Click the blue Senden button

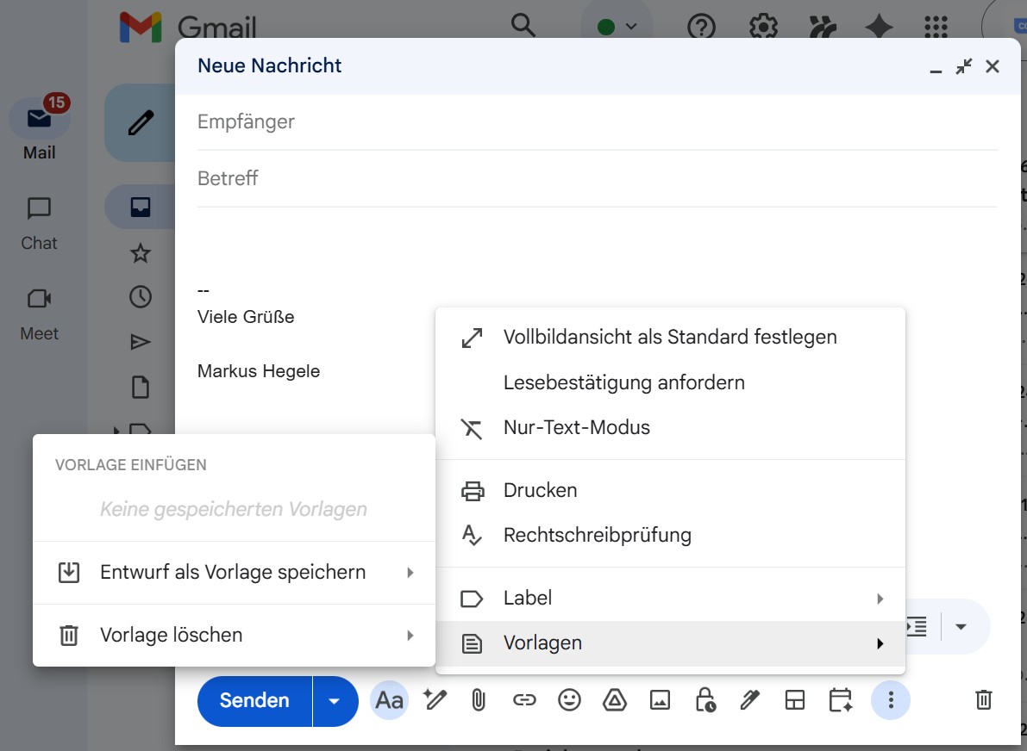point(253,700)
